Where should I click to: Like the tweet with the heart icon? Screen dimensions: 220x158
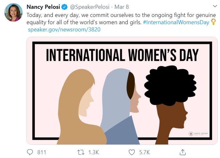tap(132, 152)
